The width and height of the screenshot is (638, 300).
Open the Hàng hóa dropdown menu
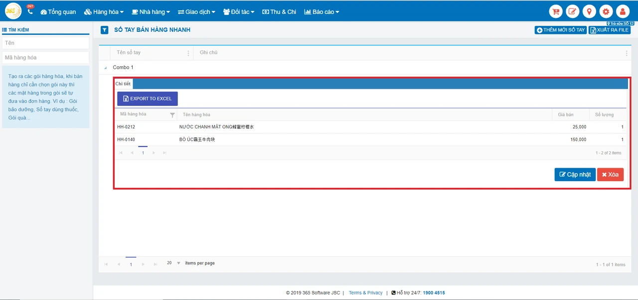coord(104,12)
